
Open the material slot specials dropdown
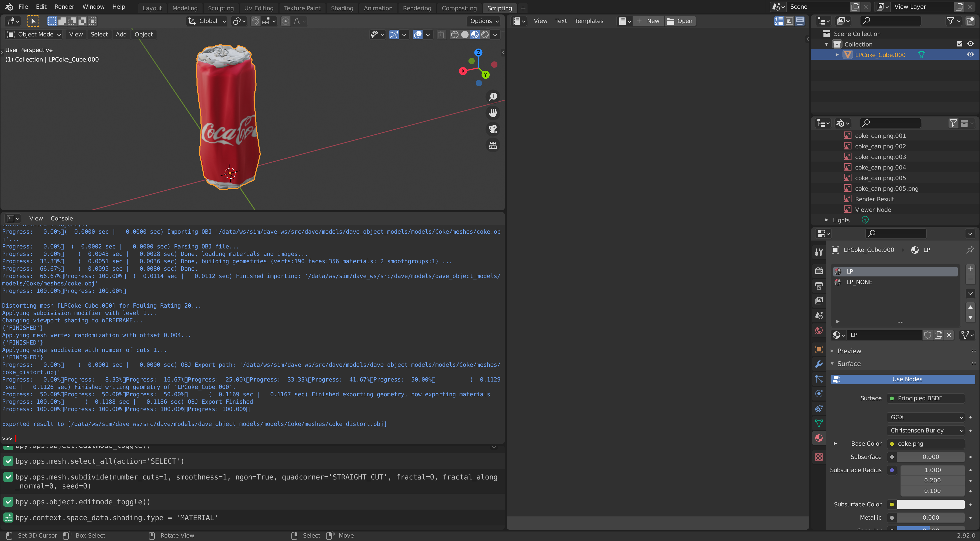coord(970,293)
